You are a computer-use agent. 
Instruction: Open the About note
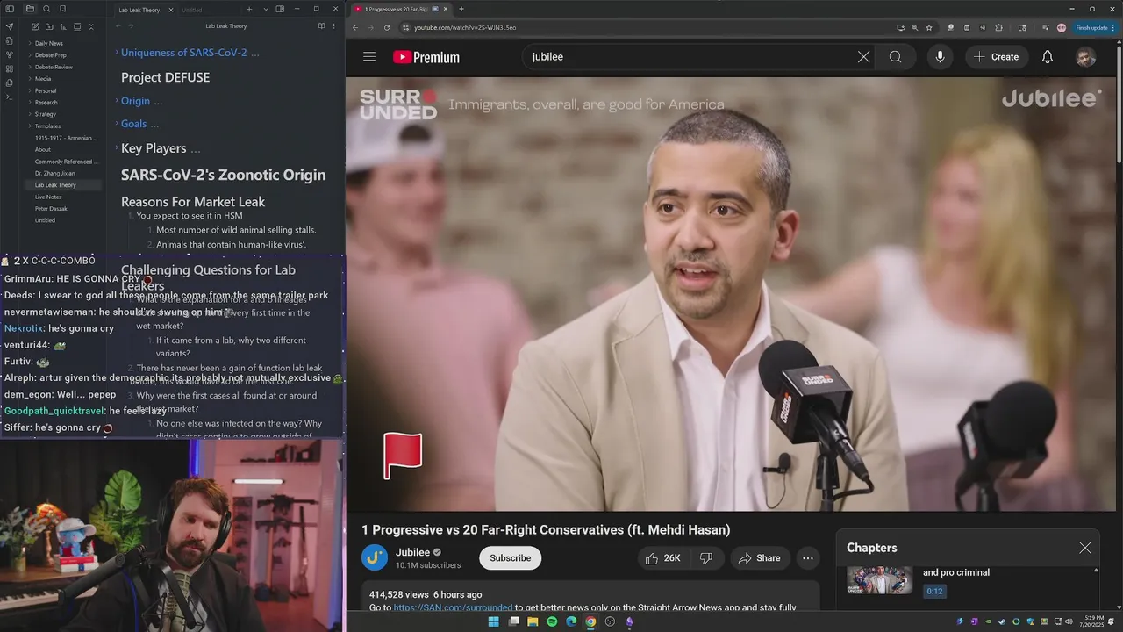(43, 149)
